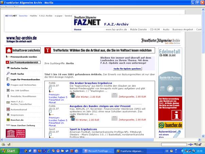Click the Windows Start button

pyautogui.click(x=10, y=151)
